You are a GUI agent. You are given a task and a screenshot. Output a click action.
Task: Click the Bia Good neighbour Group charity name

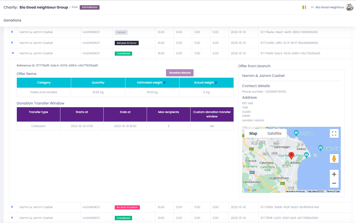(x=44, y=7)
